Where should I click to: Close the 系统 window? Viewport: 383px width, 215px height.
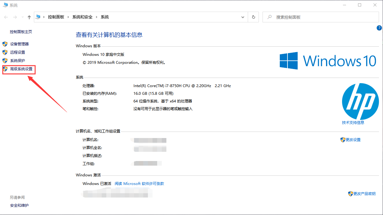(x=375, y=5)
